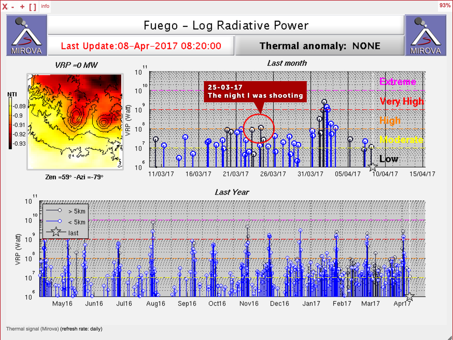Click the Aug16 axis label
Viewport: 453px width, 340px height.
click(156, 304)
